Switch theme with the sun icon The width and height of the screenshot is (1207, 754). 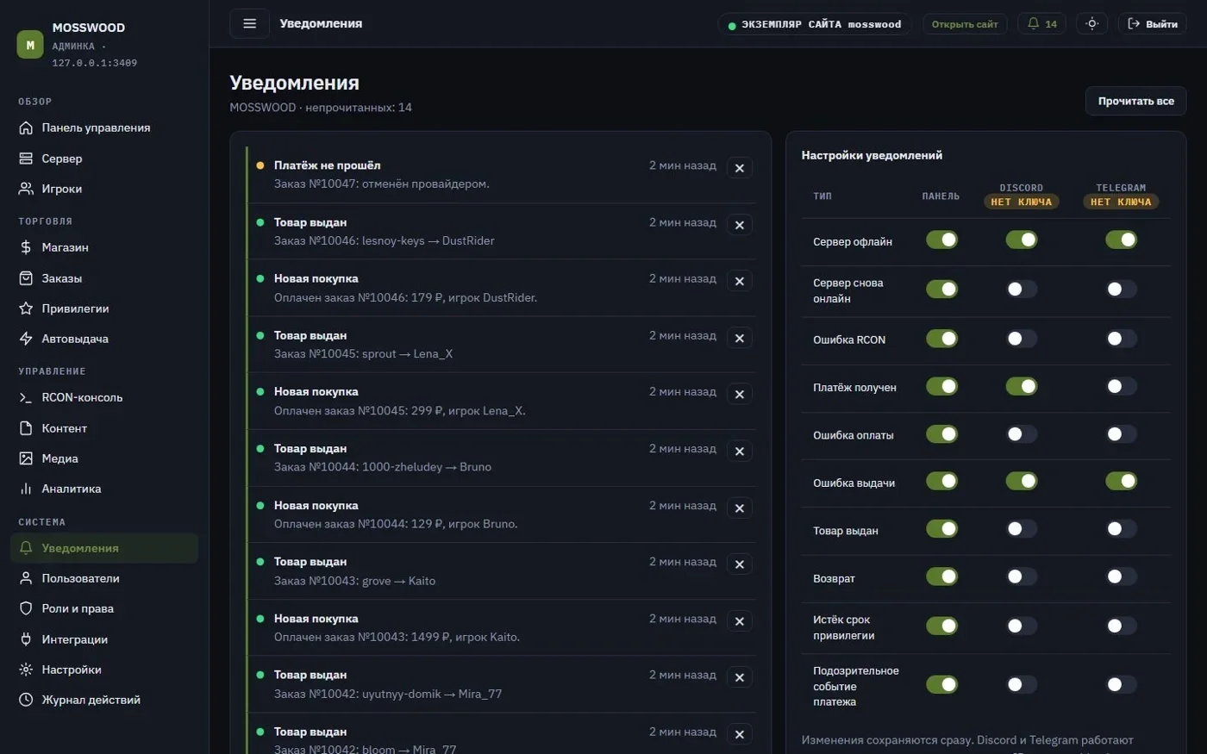pos(1091,23)
